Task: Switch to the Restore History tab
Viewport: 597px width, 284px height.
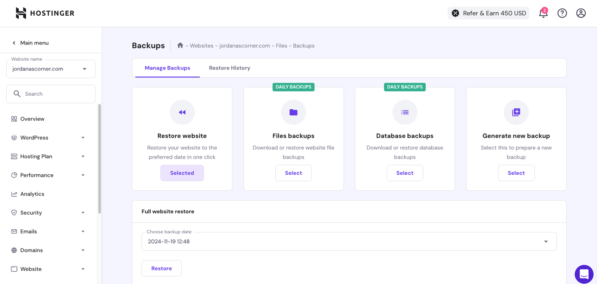Action: click(229, 68)
